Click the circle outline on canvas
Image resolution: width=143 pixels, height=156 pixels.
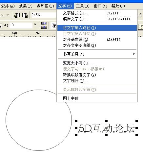6,120
